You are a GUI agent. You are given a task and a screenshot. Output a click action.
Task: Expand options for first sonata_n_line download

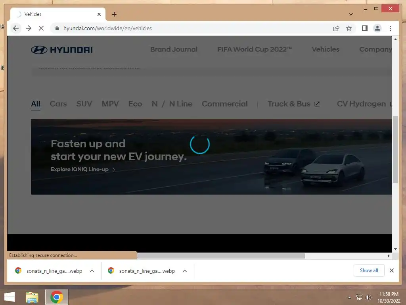point(92,271)
